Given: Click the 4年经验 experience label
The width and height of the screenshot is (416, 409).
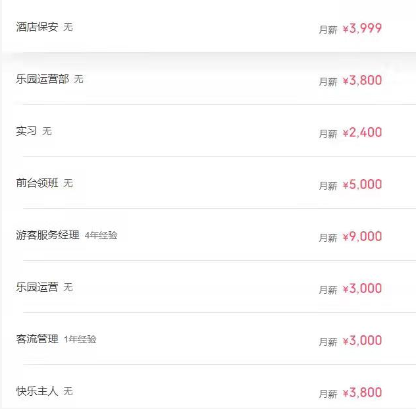Looking at the screenshot, I should [101, 236].
